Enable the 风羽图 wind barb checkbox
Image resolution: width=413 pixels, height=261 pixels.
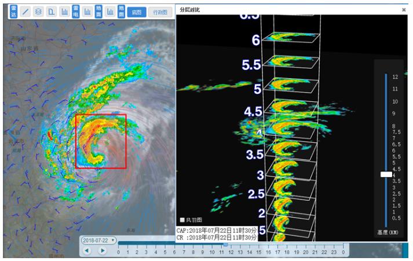pos(182,220)
